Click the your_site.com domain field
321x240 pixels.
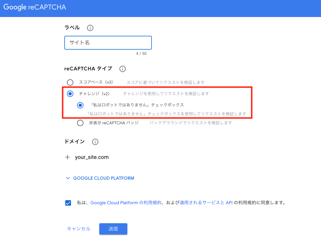point(92,157)
